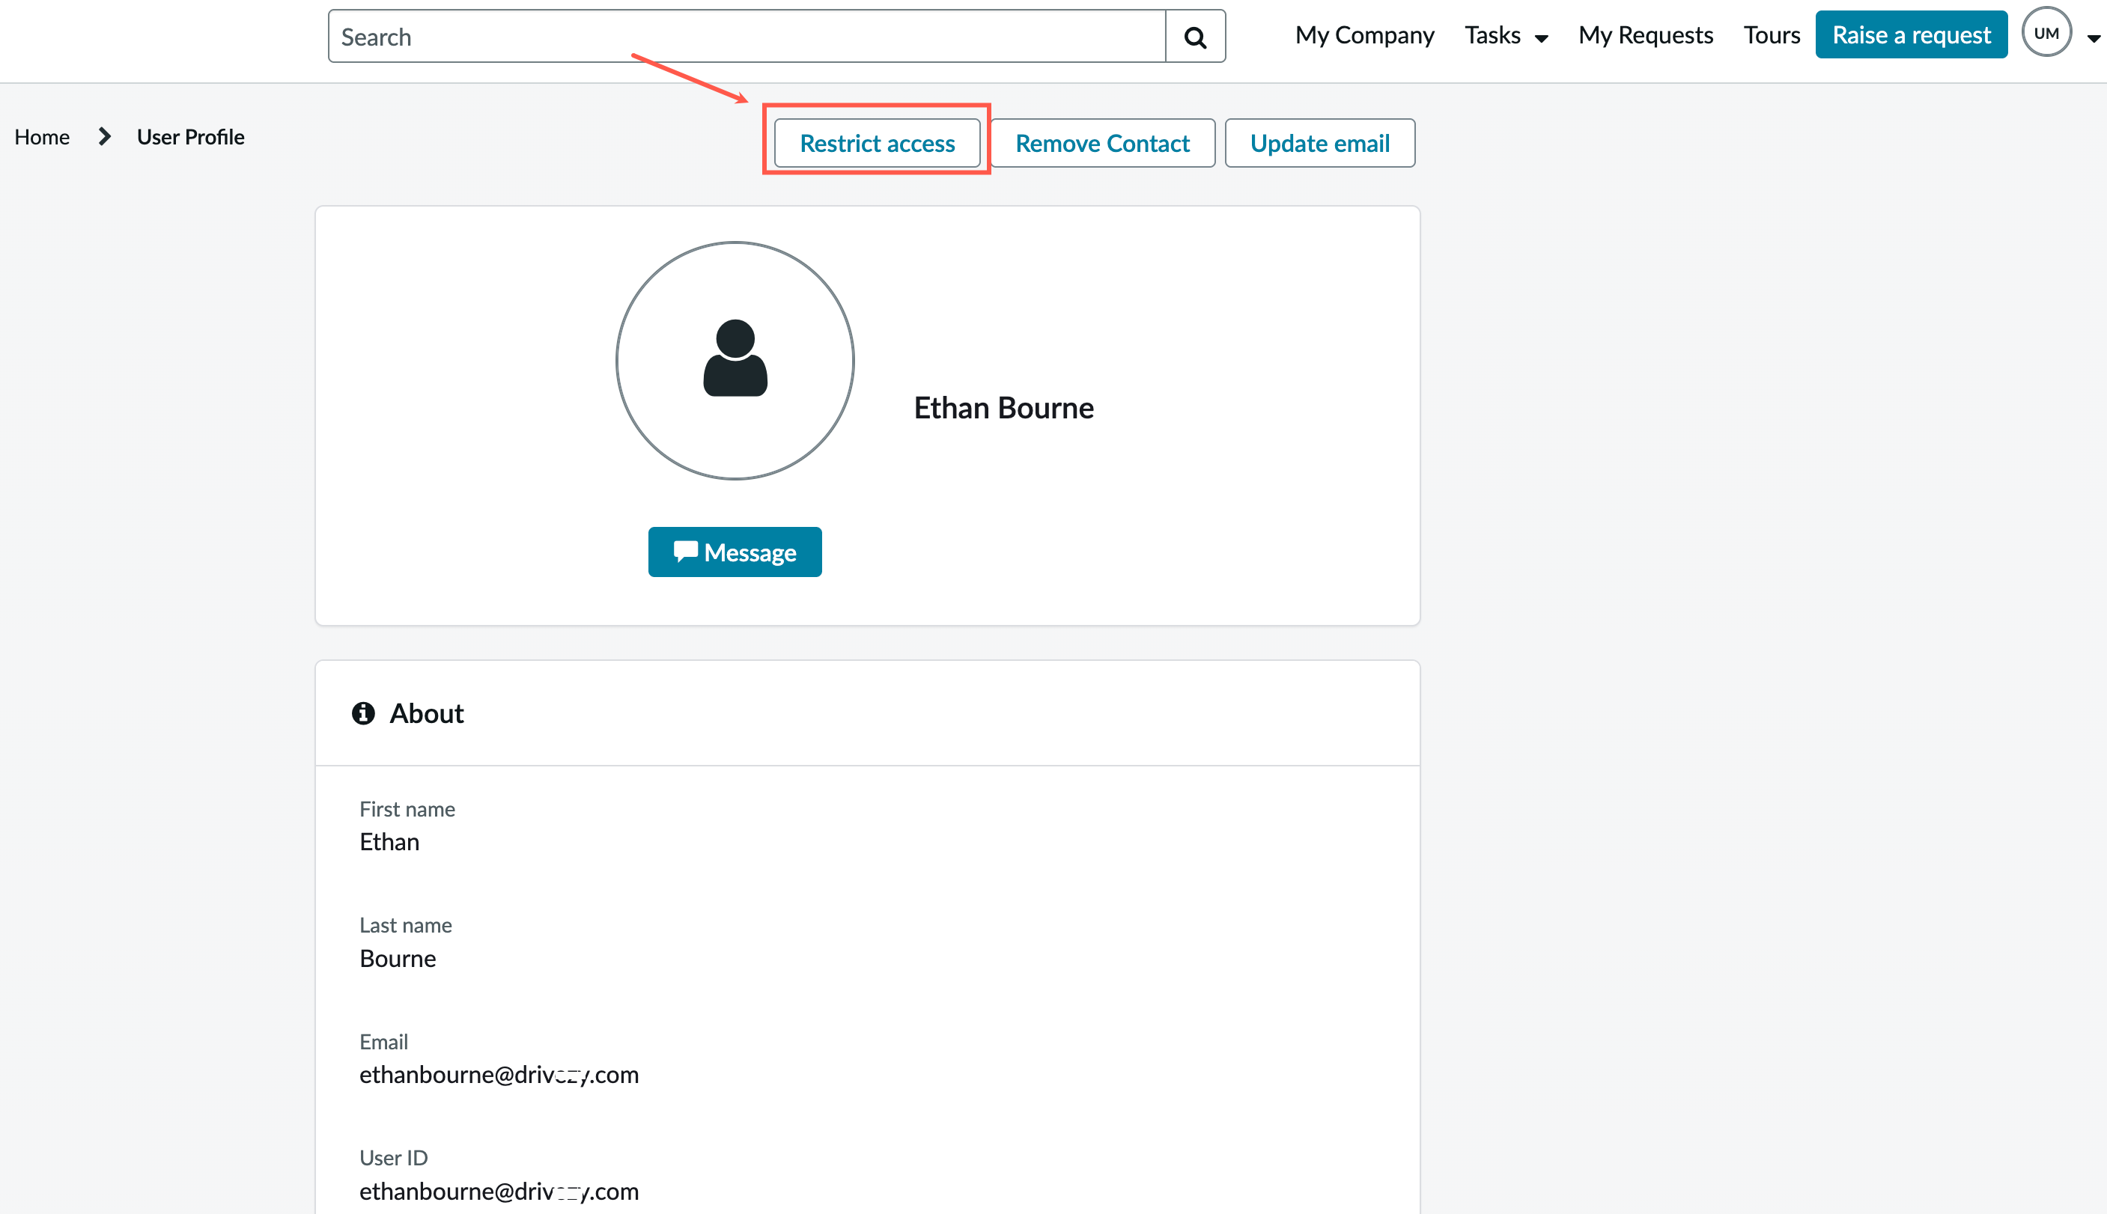Focus the Search input field
2107x1214 pixels.
(747, 37)
